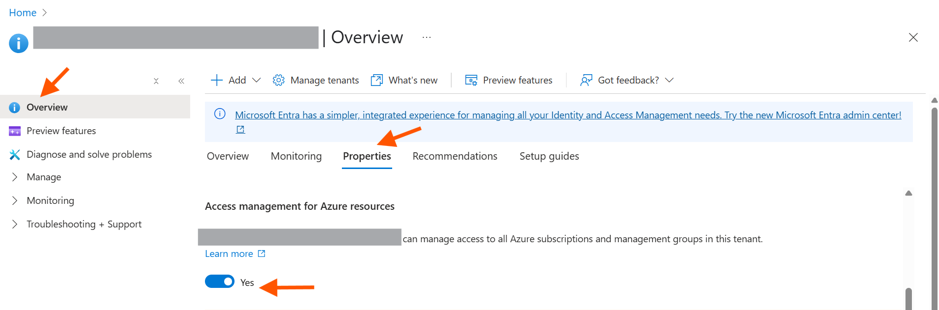Select the Properties tab
Viewport: 939px width, 310px height.
click(x=367, y=156)
